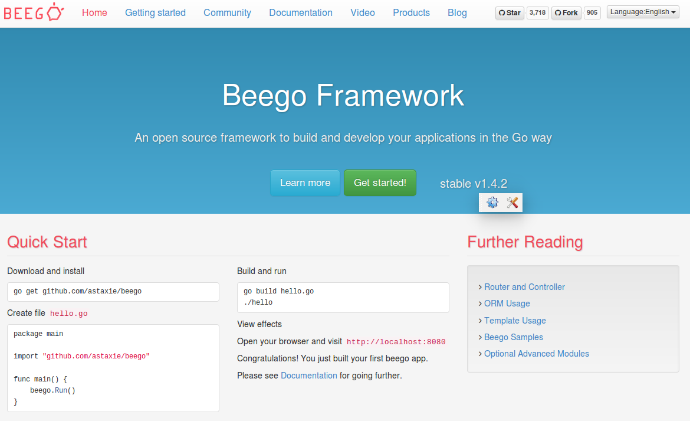The width and height of the screenshot is (690, 421).
Task: Click the hello.go file name
Action: (x=68, y=314)
